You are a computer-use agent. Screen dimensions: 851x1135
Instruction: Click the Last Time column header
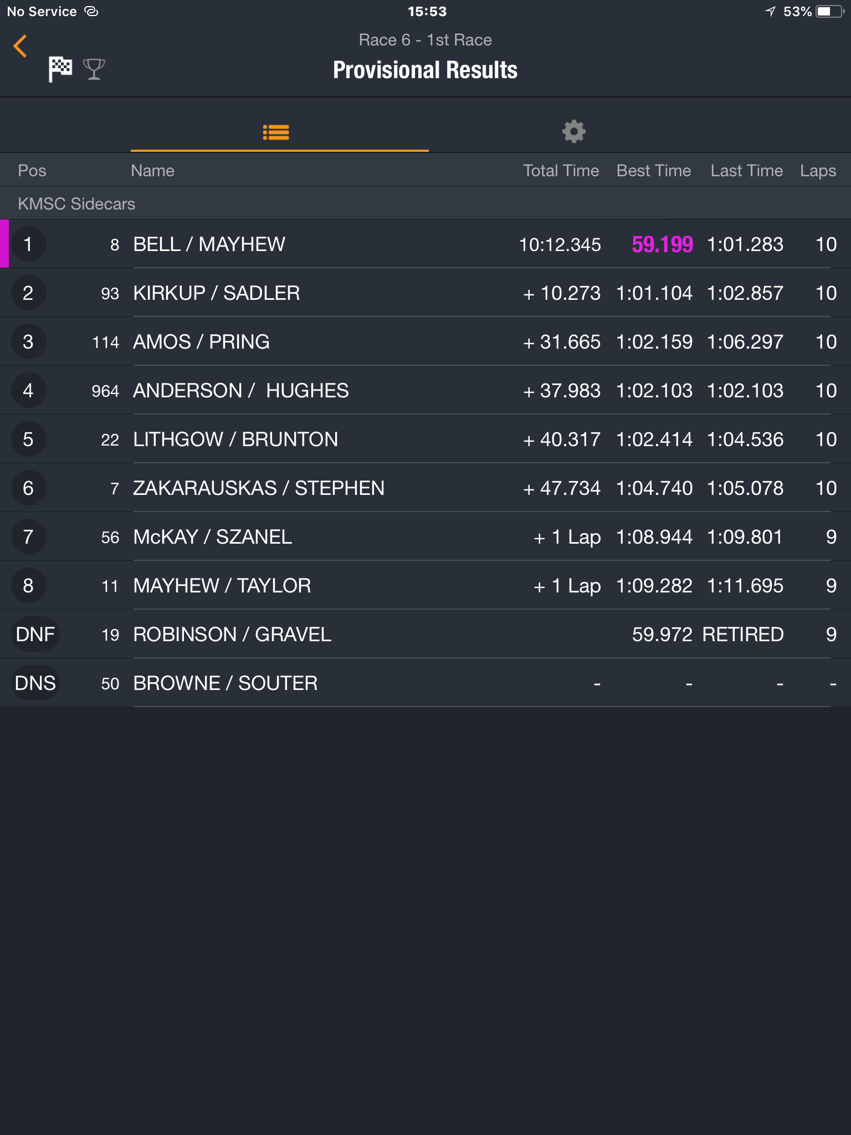(747, 171)
